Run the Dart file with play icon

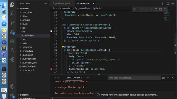(163, 4)
